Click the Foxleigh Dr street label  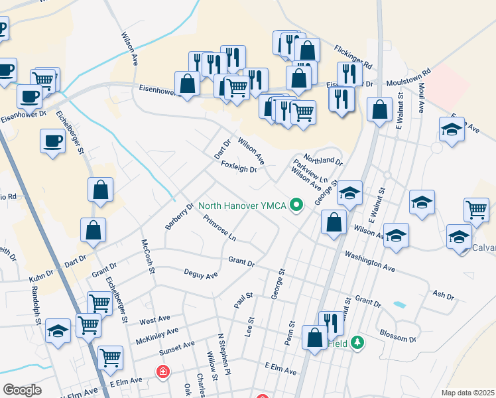point(239,167)
